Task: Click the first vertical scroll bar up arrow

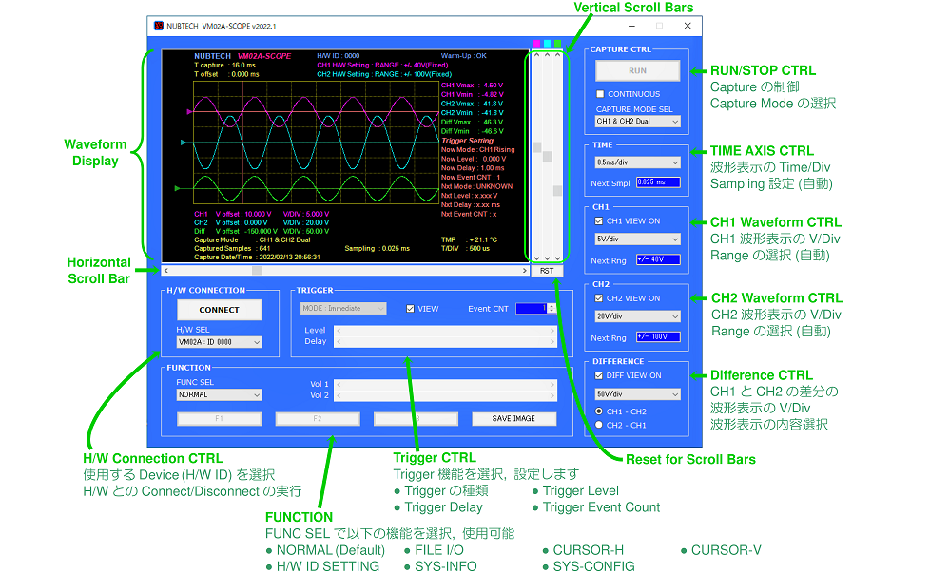Action: pos(536,54)
